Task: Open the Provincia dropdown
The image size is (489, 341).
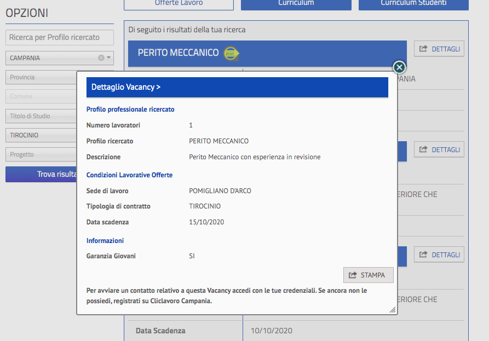Action: coord(41,77)
